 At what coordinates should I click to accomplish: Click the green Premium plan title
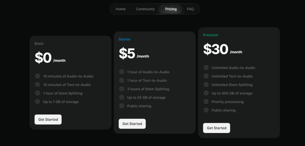click(x=210, y=35)
